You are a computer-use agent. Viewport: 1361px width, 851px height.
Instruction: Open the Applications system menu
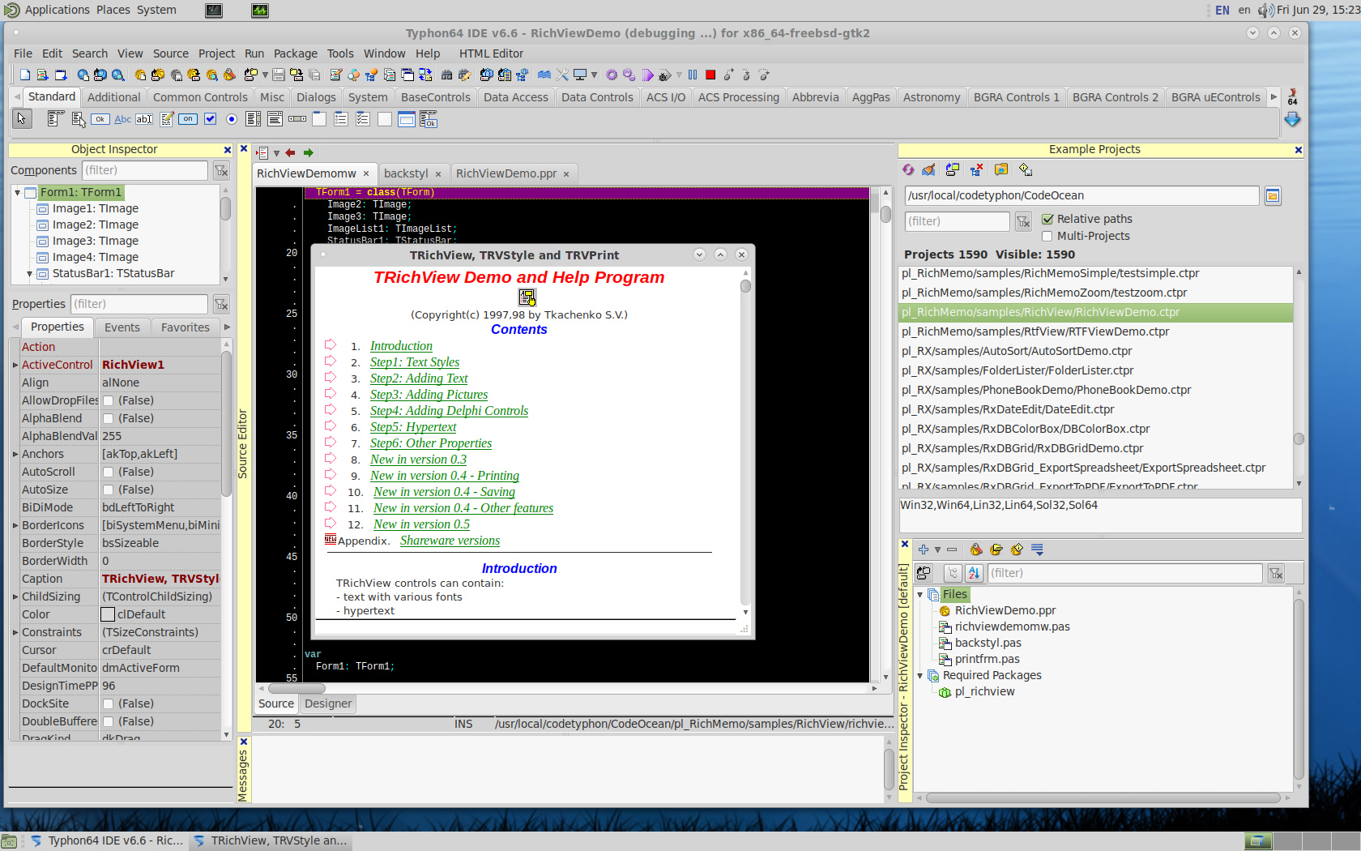coord(57,10)
